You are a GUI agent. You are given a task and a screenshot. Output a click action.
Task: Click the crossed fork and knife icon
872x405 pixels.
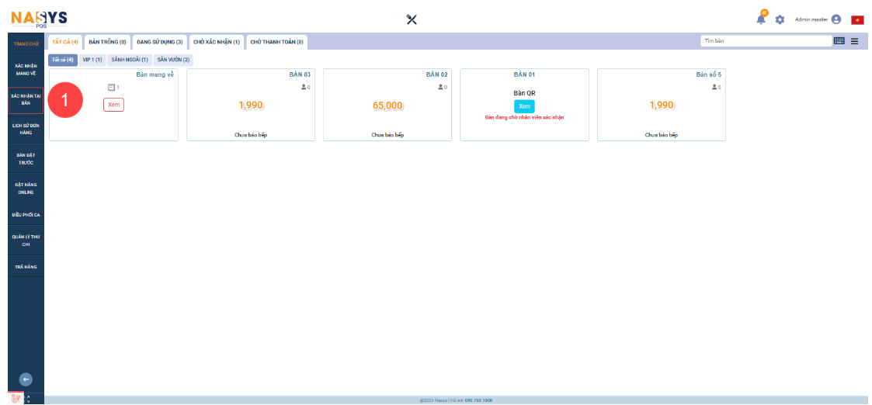tap(412, 19)
